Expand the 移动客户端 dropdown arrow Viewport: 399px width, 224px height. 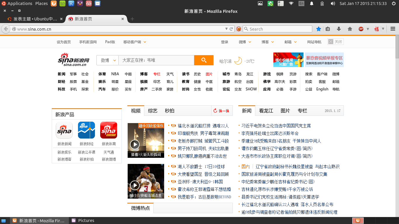click(x=145, y=42)
